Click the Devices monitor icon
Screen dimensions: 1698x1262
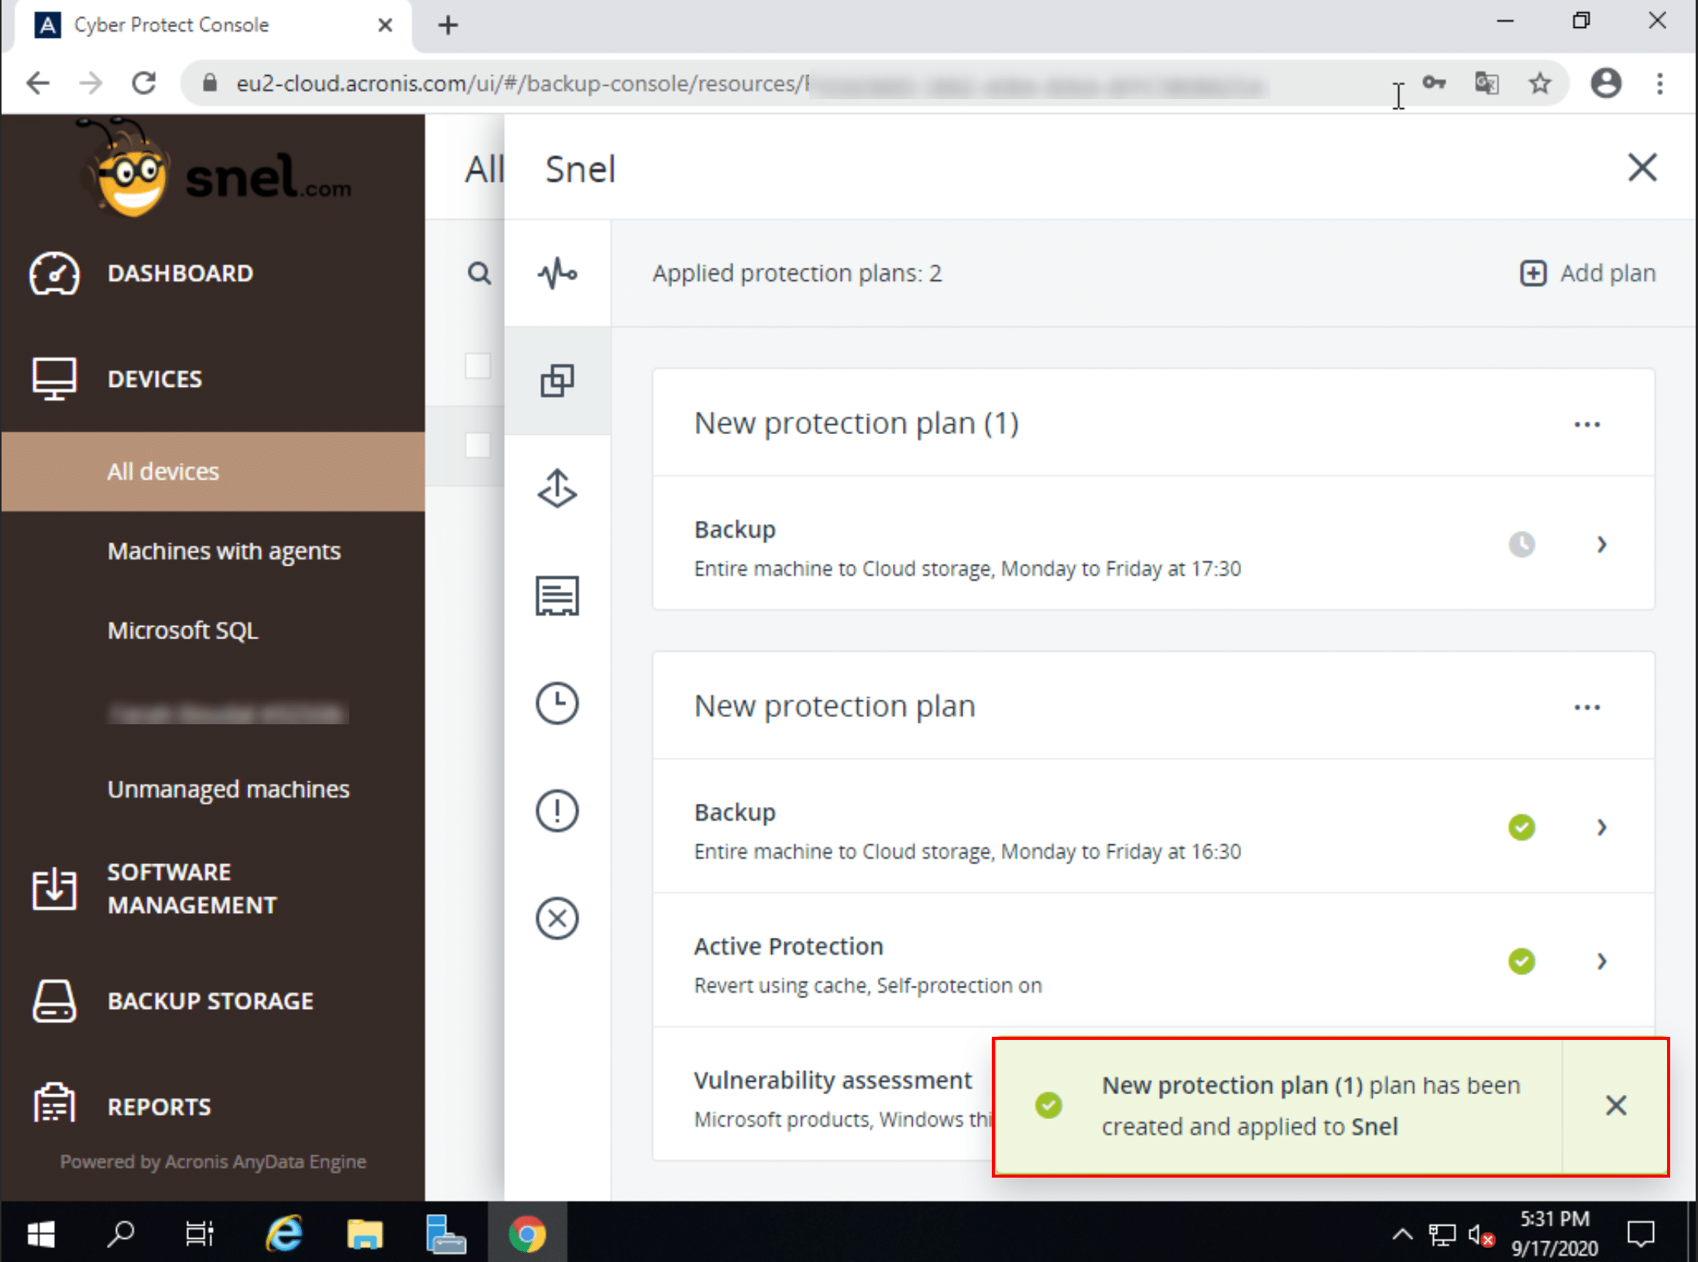(x=53, y=378)
